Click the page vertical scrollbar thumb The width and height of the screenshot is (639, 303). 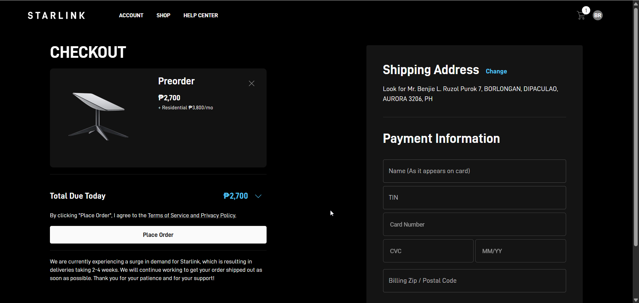click(x=636, y=126)
